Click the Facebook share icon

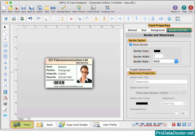[x=179, y=125]
